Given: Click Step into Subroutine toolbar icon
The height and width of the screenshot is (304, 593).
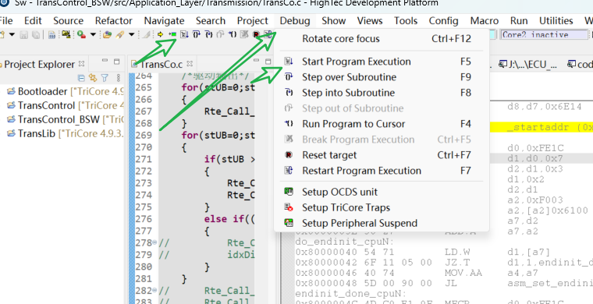Looking at the screenshot, I should pos(209,34).
